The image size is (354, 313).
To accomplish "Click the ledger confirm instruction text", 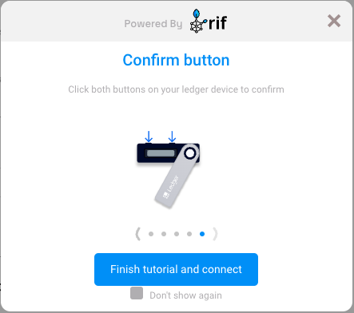I will point(176,89).
